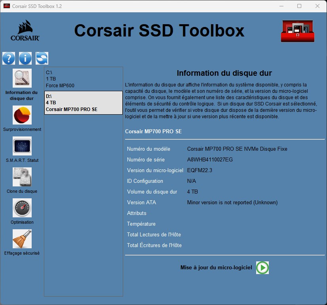Click the 'ID Configuration' label
Image resolution: width=327 pixels, height=305 pixels.
(145, 181)
